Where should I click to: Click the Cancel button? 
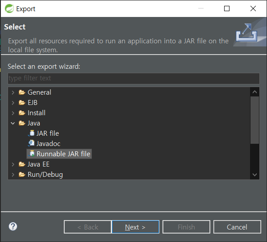click(237, 227)
